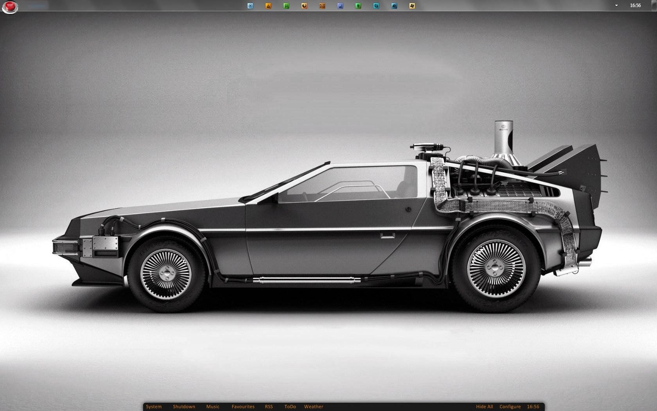This screenshot has height=411, width=657.
Task: Open the Music menu
Action: (x=213, y=407)
